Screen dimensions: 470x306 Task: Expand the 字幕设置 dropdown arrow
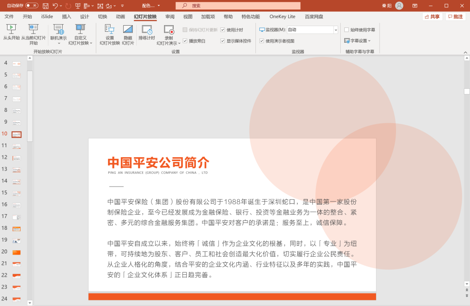click(x=369, y=41)
